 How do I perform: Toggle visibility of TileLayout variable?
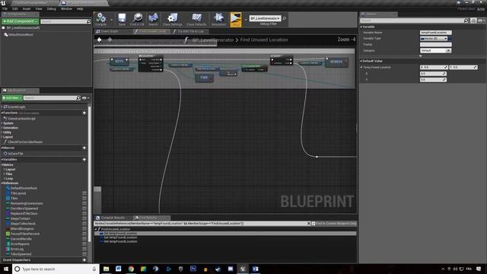click(x=84, y=193)
